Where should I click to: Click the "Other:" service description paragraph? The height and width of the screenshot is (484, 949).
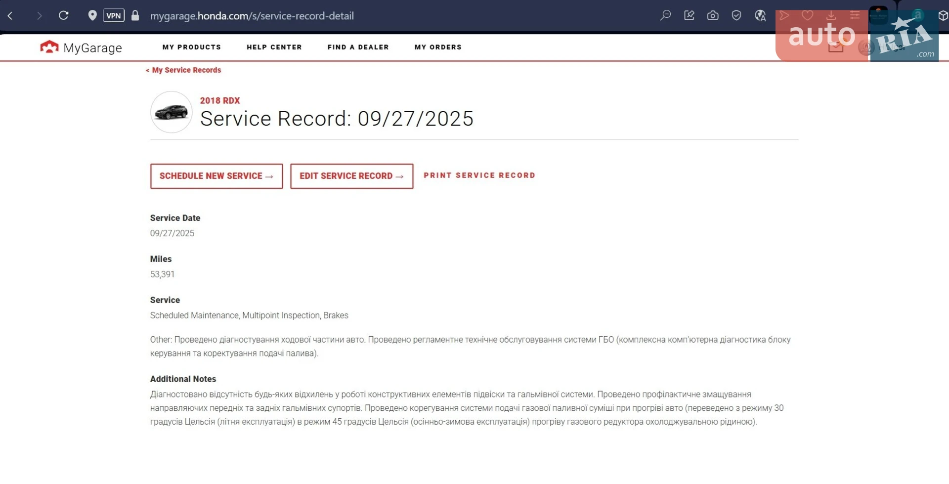click(x=471, y=347)
